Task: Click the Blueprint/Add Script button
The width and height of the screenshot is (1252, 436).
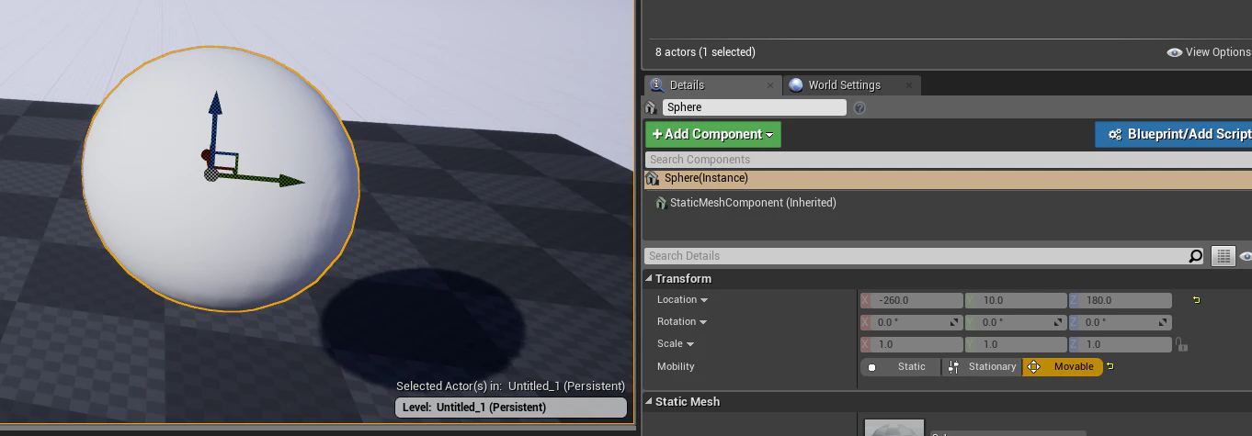Action: (1174, 135)
